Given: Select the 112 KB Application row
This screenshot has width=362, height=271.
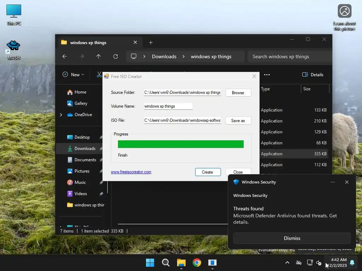Looking at the screenshot, I should click(294, 165).
